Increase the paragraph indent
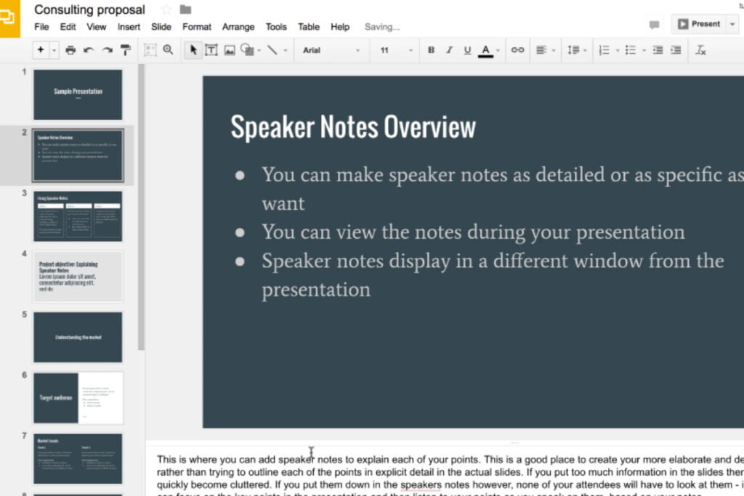 coord(676,50)
